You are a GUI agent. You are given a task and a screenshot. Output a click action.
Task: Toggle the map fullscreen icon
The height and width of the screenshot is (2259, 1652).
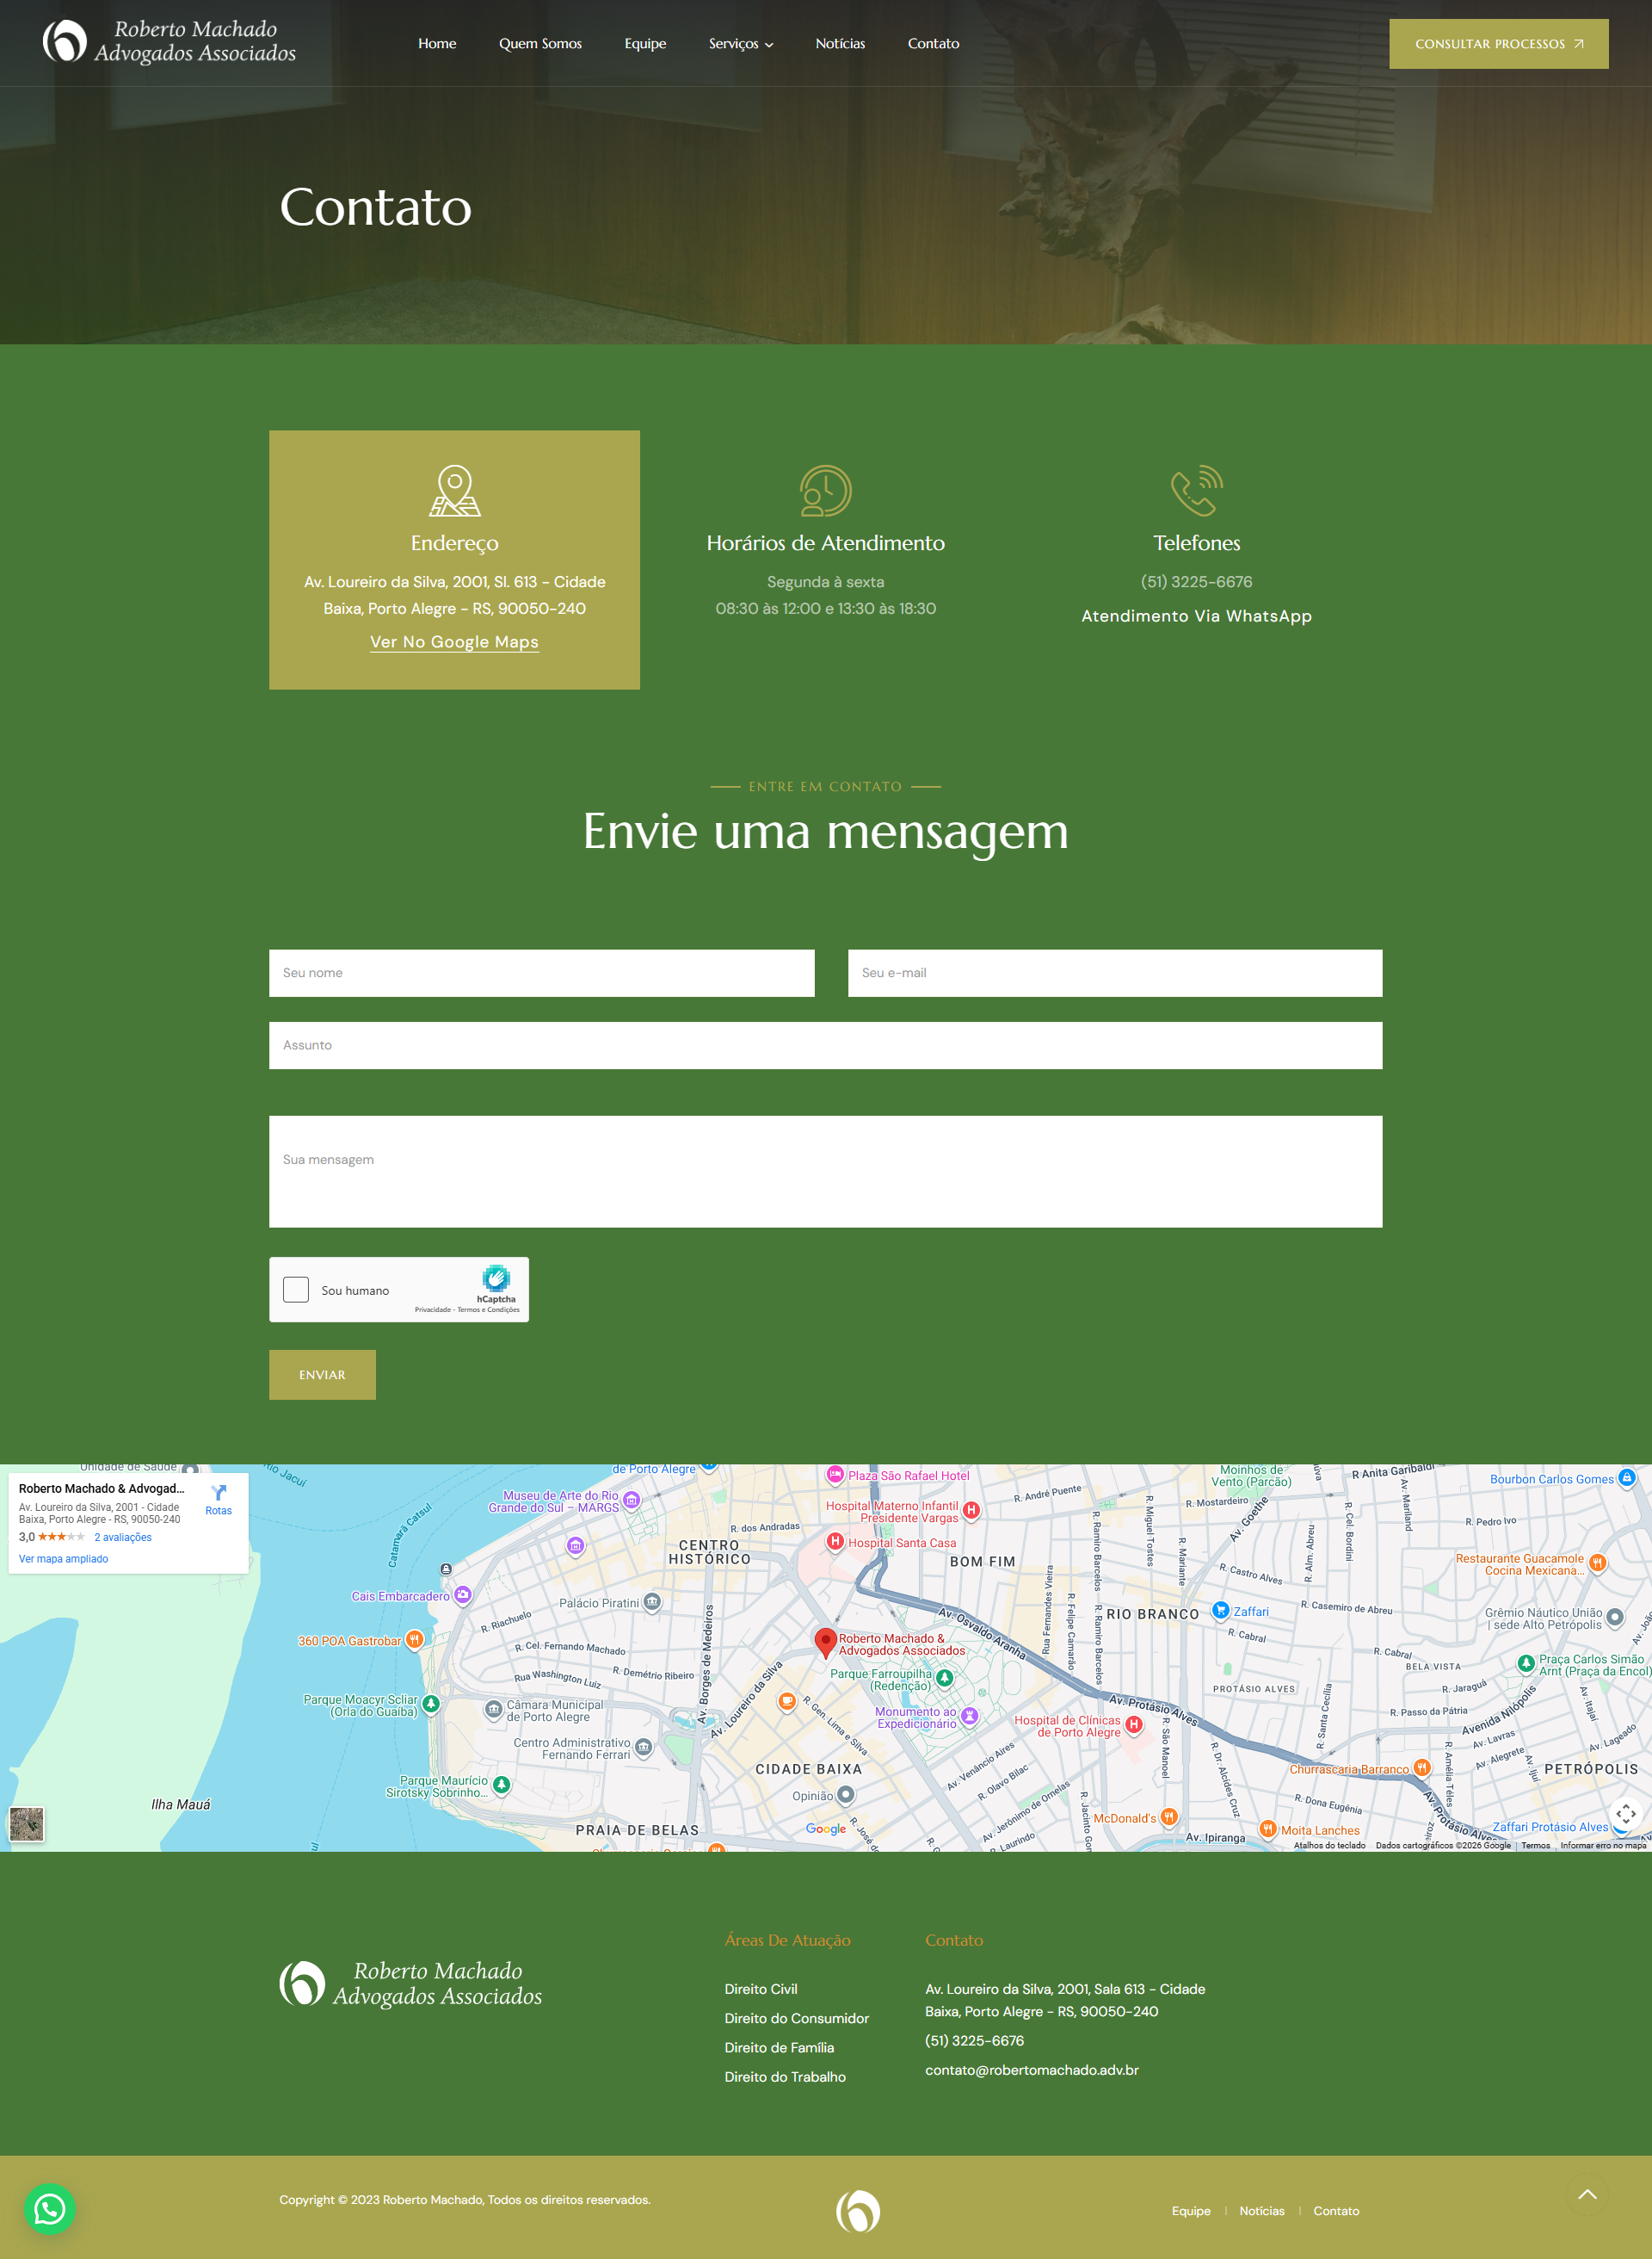click(1625, 1813)
